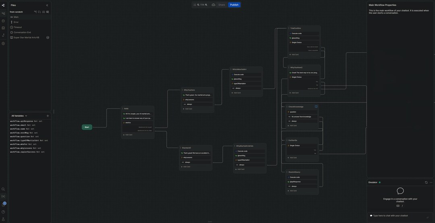This screenshot has width=435, height=223.
Task: Click Add Card in WhyYouHere node
Action: pos(188,109)
